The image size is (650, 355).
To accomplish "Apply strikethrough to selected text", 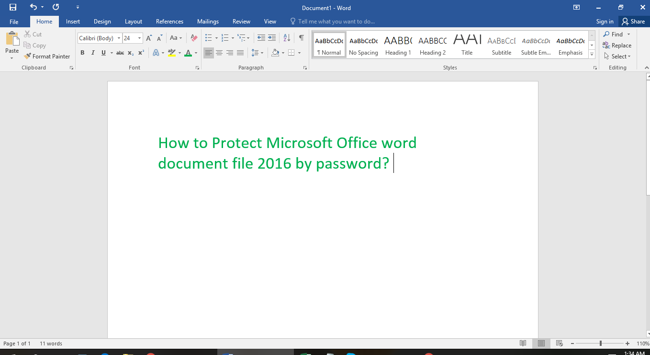I will tap(120, 53).
